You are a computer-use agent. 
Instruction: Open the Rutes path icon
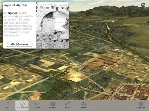pyautogui.click(x=68, y=104)
